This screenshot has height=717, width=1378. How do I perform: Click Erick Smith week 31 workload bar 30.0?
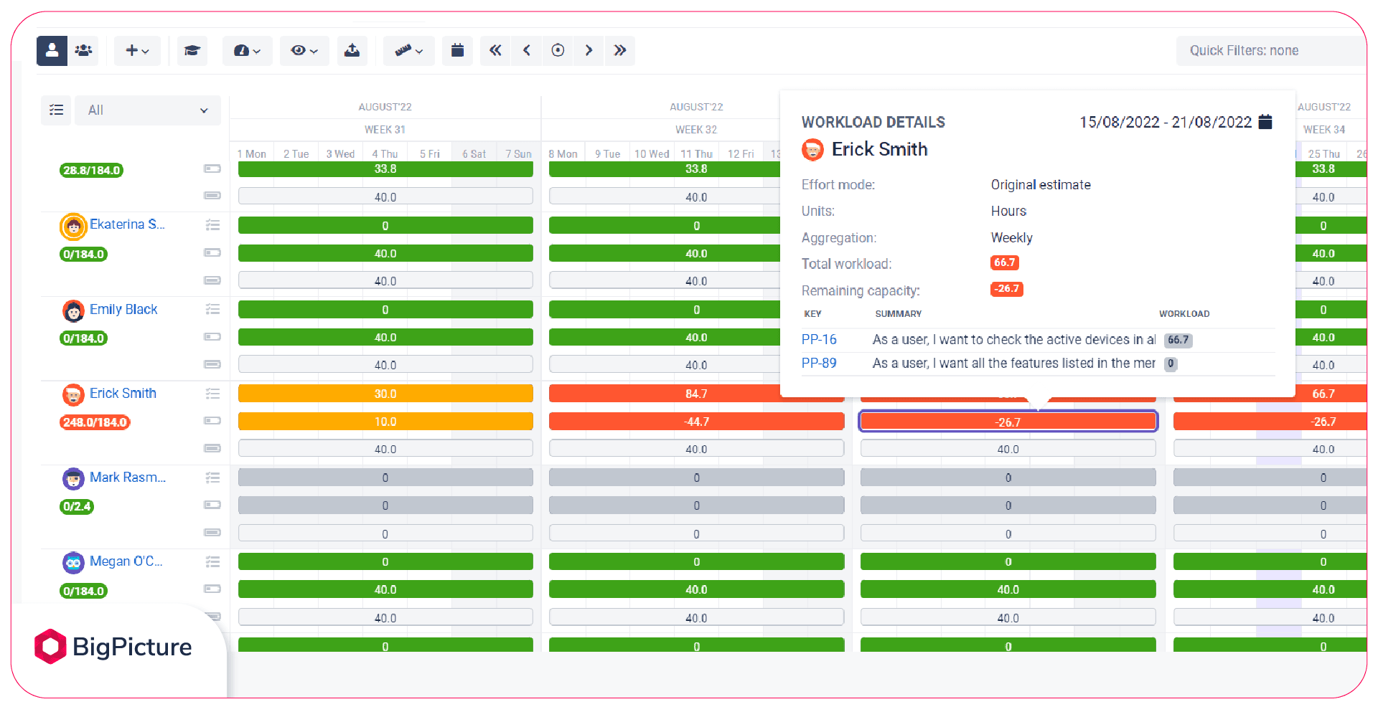385,394
